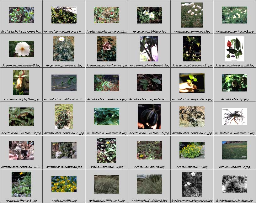The image size is (256, 203).
Task: Select Arnica_latifolia-2.jpg meadow thumbnail
Action: coord(234,150)
